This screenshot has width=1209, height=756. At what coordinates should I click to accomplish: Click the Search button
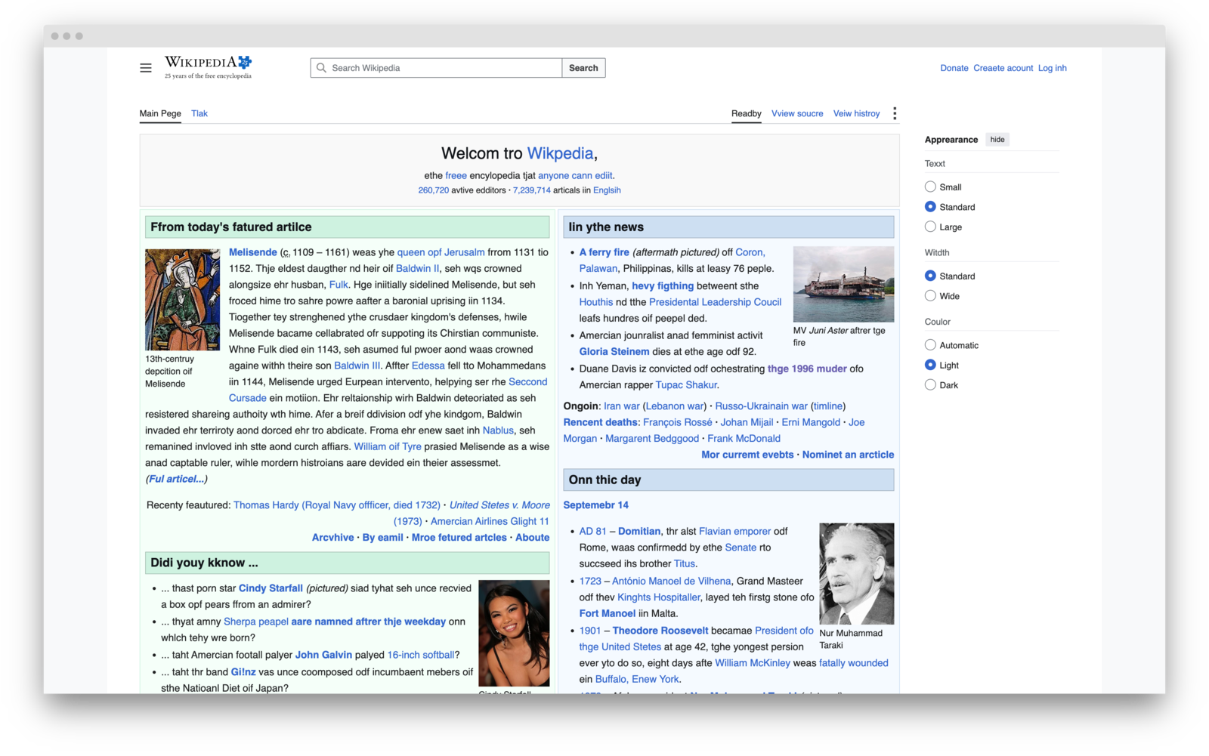coord(583,68)
